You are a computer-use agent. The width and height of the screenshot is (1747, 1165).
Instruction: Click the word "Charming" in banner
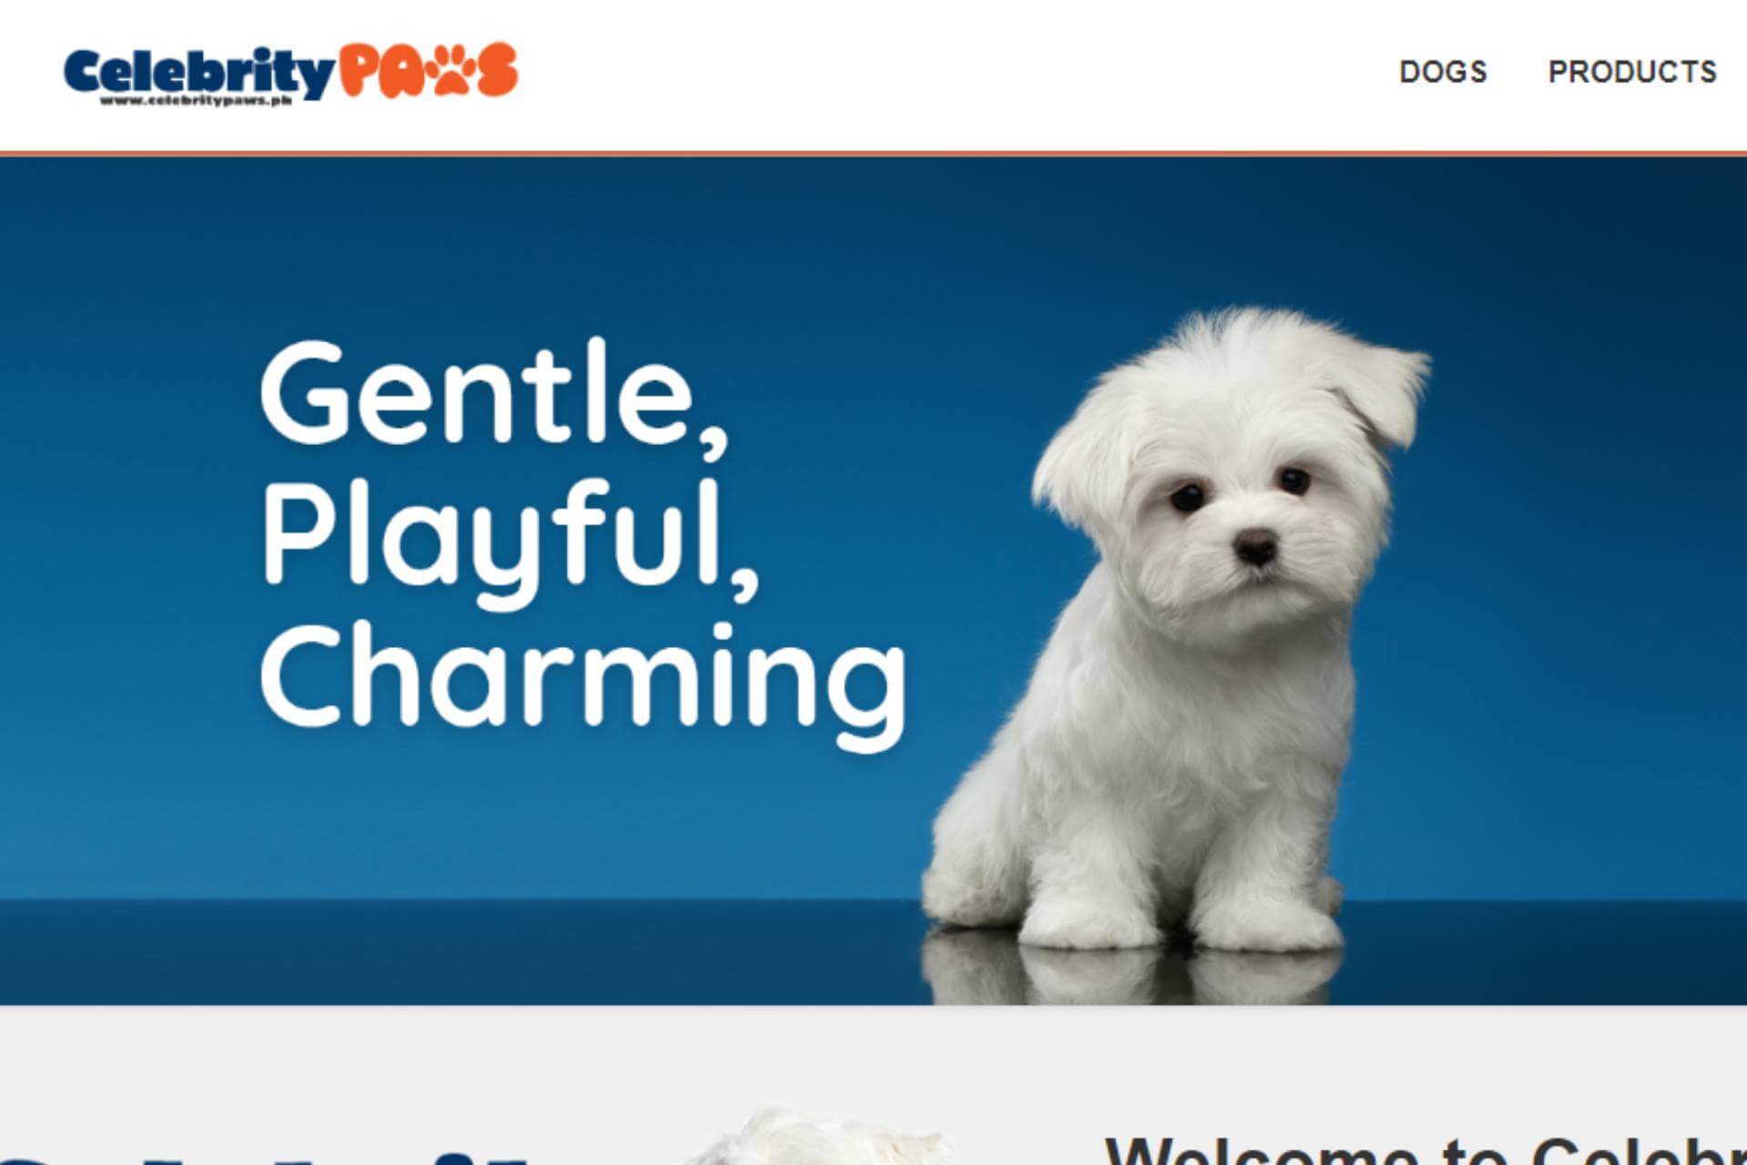click(x=583, y=683)
